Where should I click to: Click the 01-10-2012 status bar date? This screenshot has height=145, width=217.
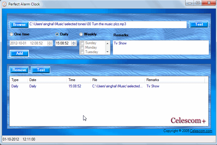pyautogui.click(x=11, y=139)
